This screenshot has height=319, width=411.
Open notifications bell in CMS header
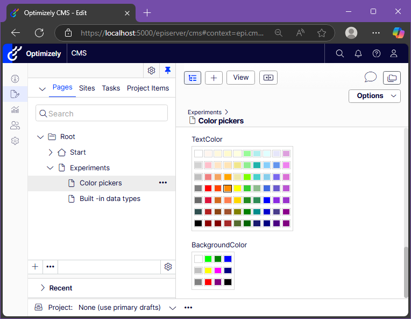pos(358,53)
